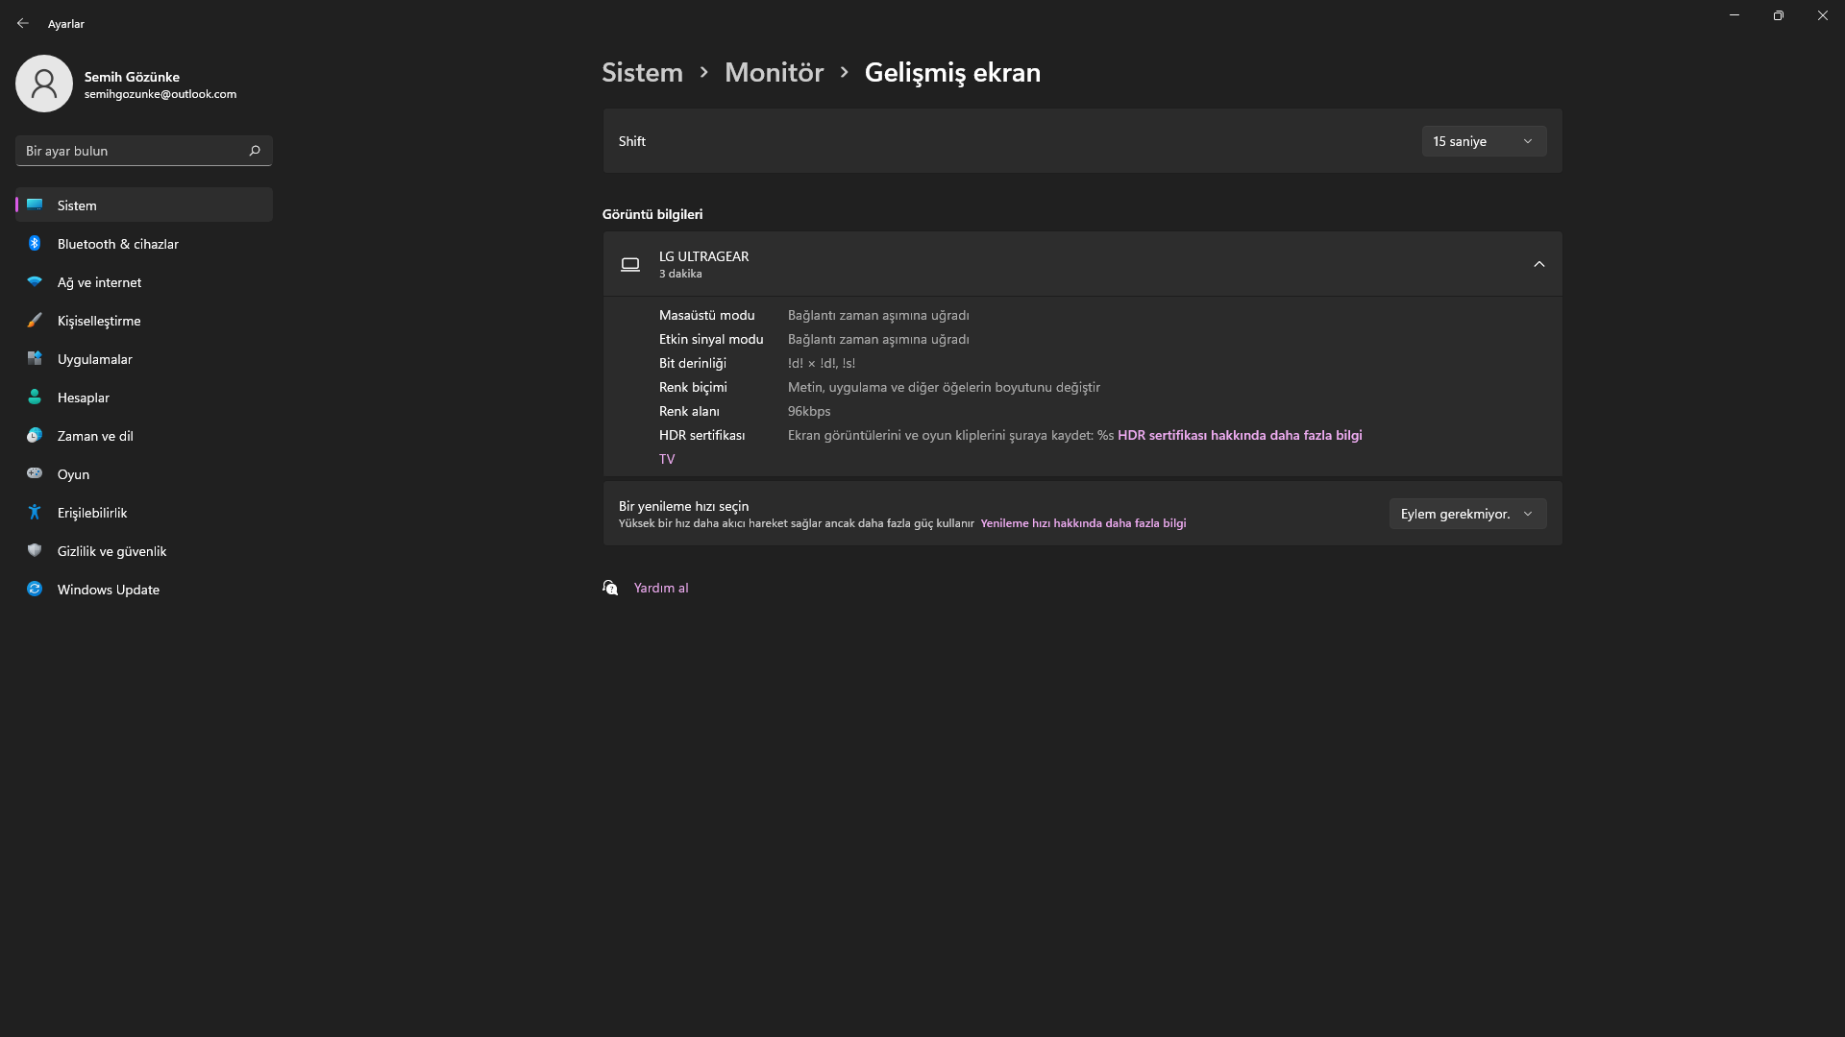Click the search magnifier icon
This screenshot has height=1037, width=1845.
(x=255, y=151)
